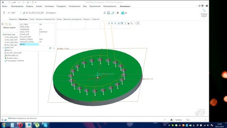Click the COOLANT_OPTION value ON

coord(40,42)
